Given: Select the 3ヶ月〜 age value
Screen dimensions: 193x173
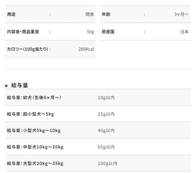Looking at the screenshot, I should 181,14.
